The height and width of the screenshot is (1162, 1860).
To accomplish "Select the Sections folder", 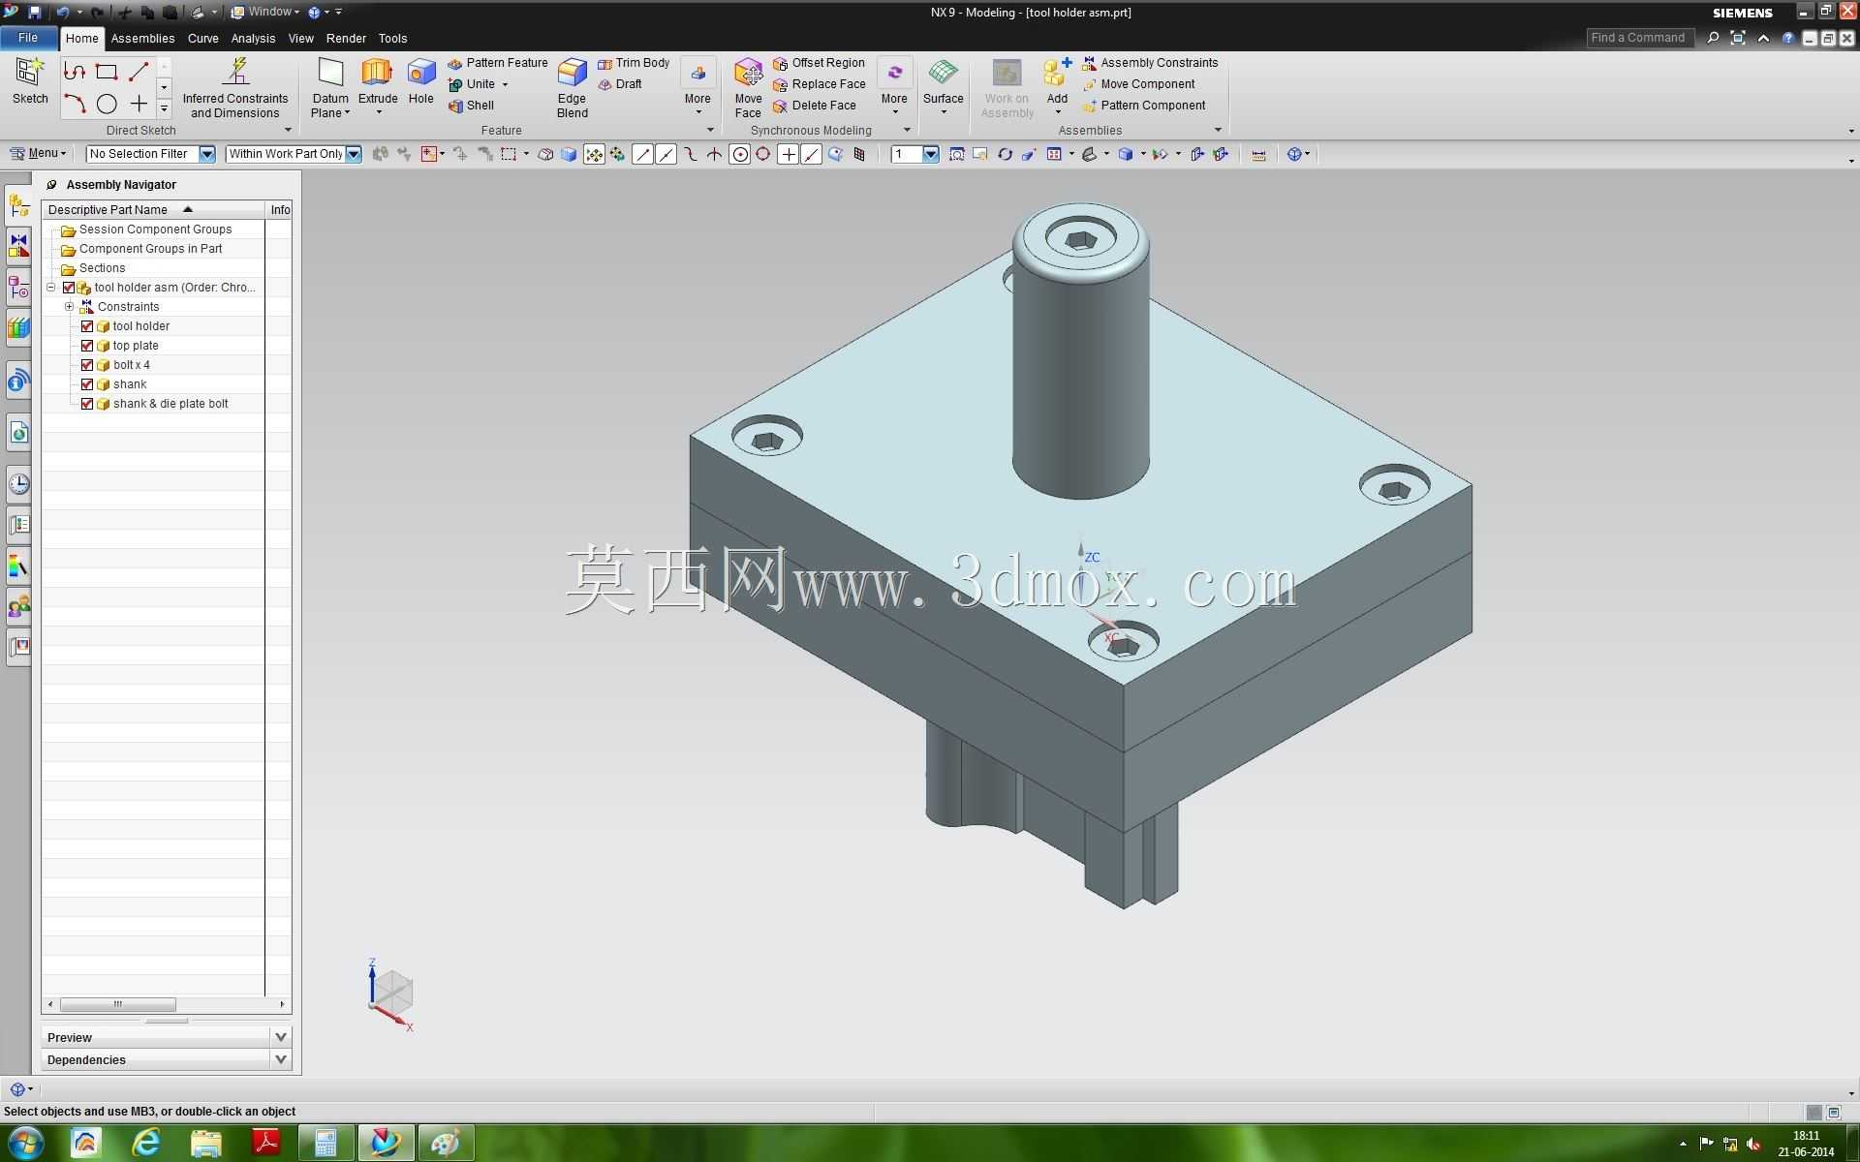I will click(x=102, y=268).
